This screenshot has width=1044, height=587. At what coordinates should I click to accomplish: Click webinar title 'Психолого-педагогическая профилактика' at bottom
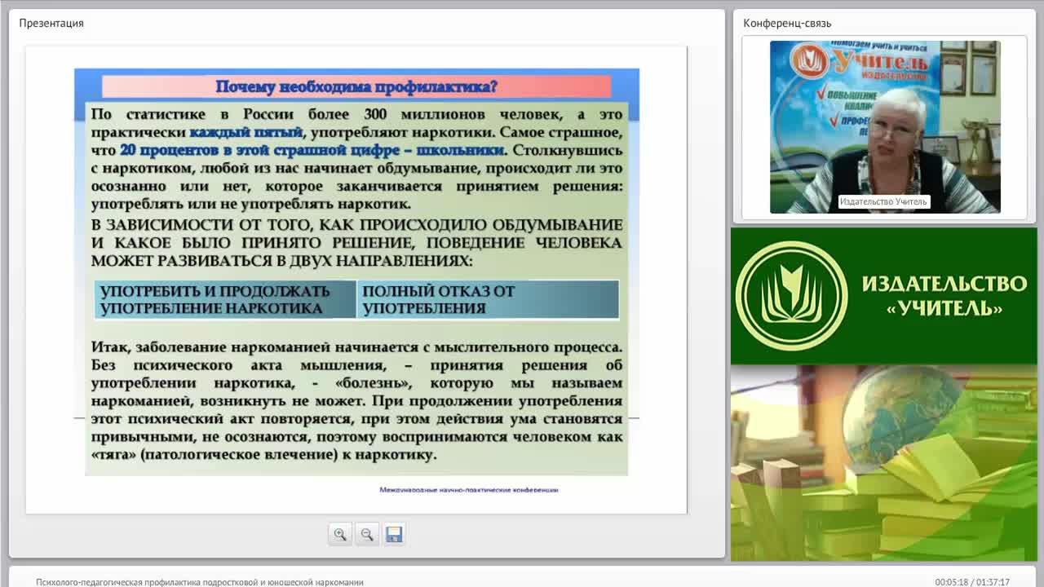coord(199,582)
